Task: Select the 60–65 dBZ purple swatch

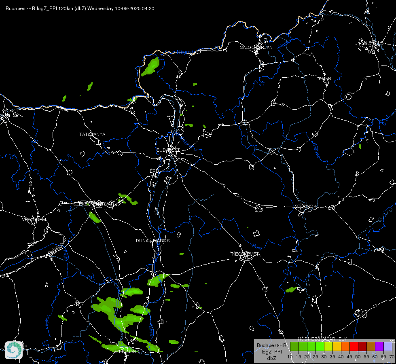Action: [379, 346]
